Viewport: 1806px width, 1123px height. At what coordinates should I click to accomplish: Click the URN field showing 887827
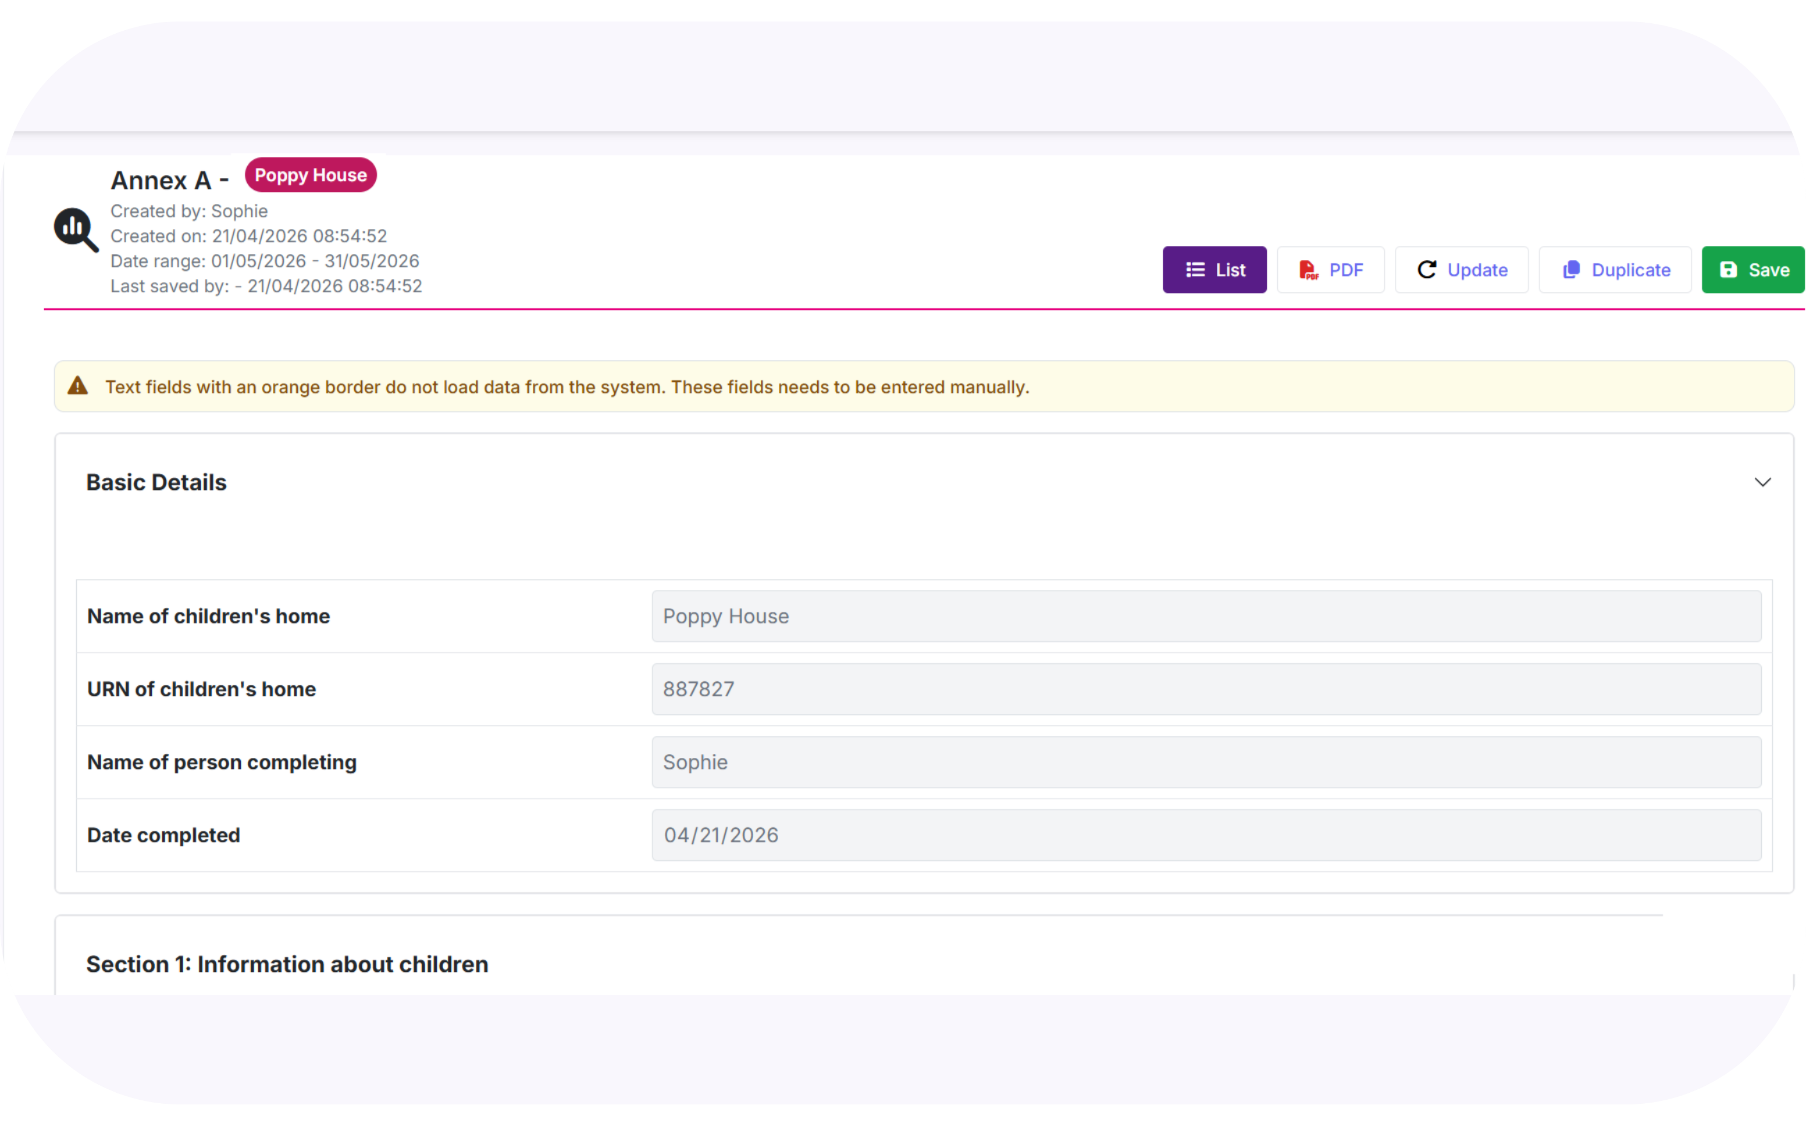1206,689
